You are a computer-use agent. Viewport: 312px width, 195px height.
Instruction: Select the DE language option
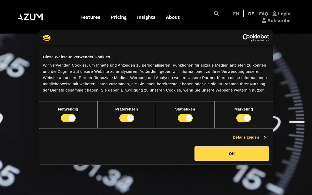pyautogui.click(x=251, y=14)
